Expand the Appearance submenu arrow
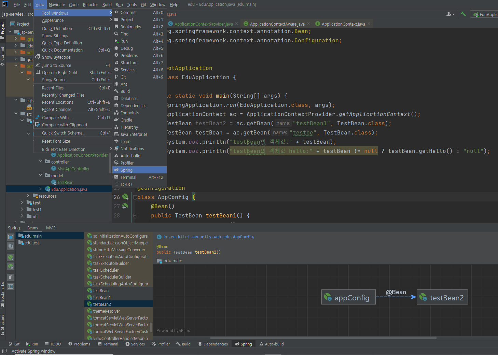Viewport: 498px width, 355px height. 111,20
